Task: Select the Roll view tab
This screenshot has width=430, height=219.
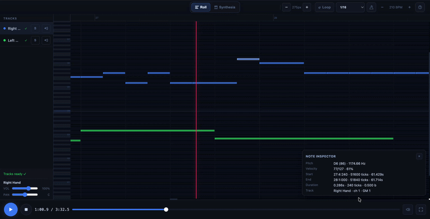Action: click(x=200, y=8)
